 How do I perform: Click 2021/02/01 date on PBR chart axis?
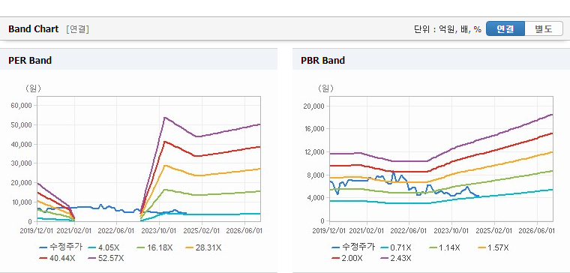pyautogui.click(x=367, y=231)
